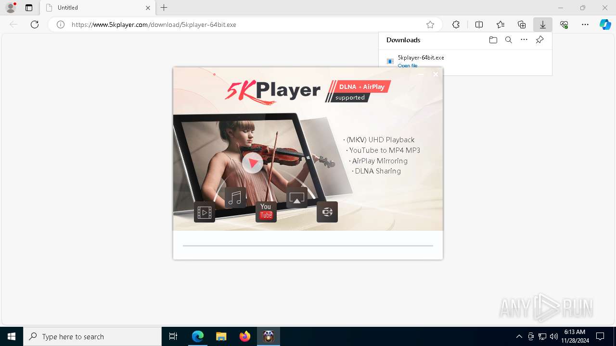616x346 pixels.
Task: Click the YouTube icon in the 5KPlayer splash
Action: (266, 211)
